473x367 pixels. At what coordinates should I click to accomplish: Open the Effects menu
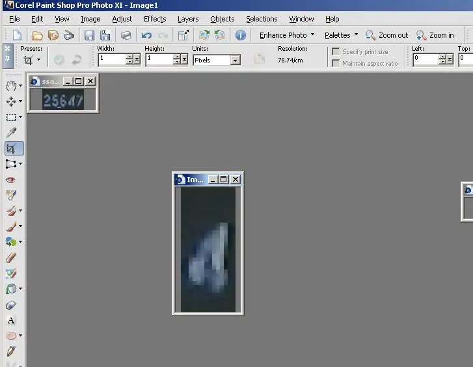155,19
